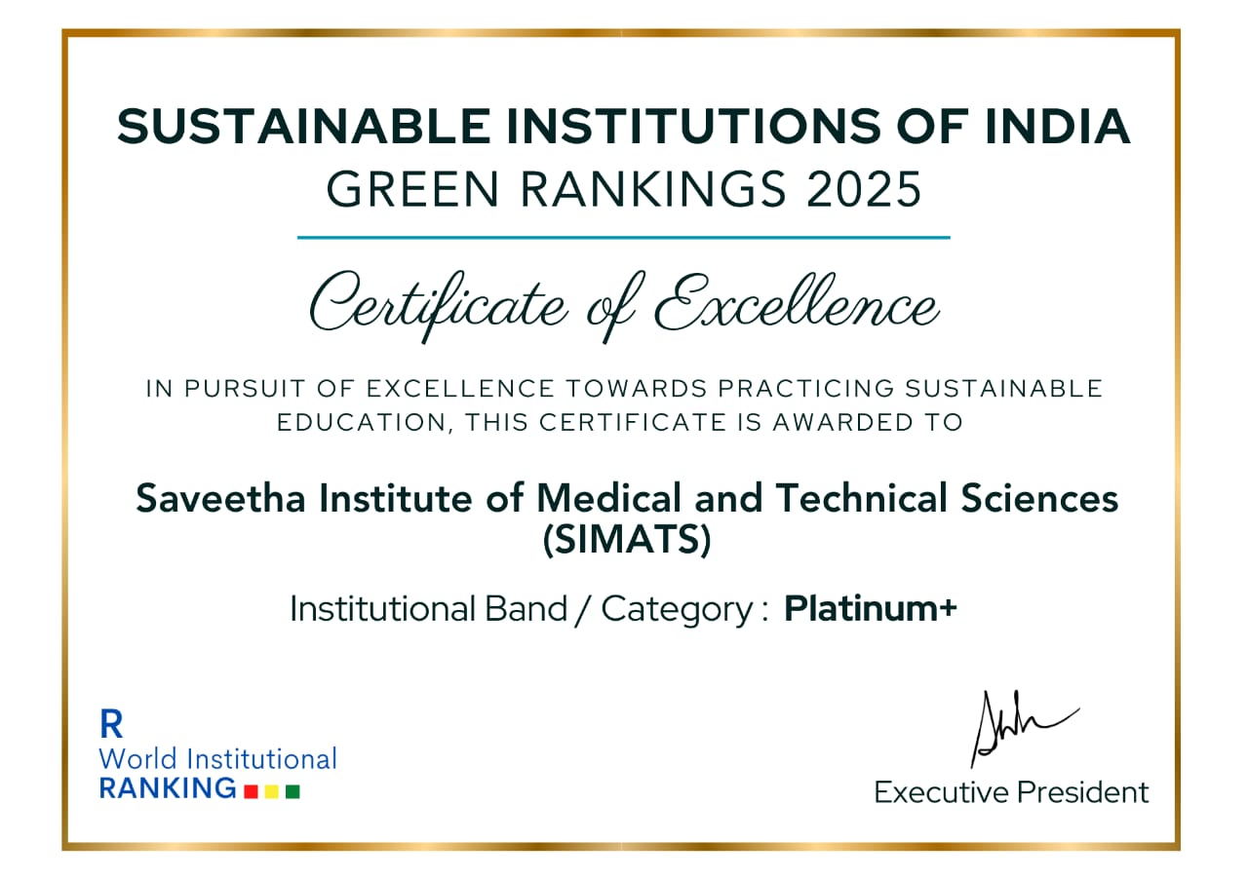Image resolution: width=1248 pixels, height=881 pixels.
Task: Click the '(SIMATS)' abbreviation text
Action: point(626,541)
